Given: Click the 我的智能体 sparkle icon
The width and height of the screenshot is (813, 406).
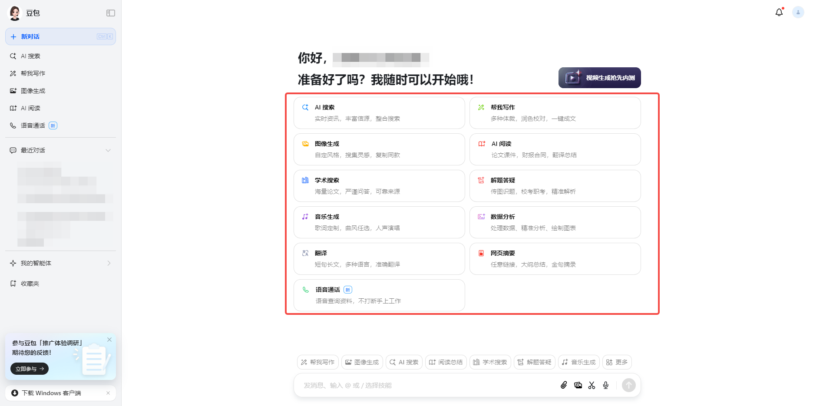Looking at the screenshot, I should tap(13, 263).
